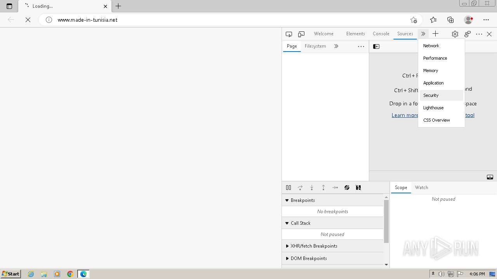Select the Page navigator tab
The height and width of the screenshot is (279, 497).
pyautogui.click(x=292, y=46)
